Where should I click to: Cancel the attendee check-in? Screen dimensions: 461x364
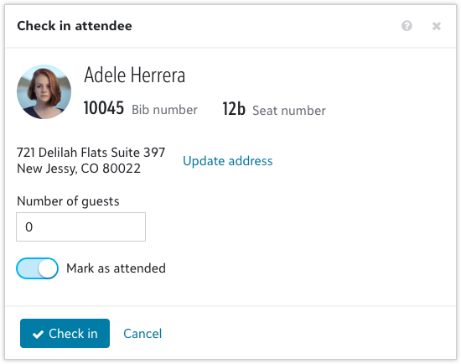(x=142, y=334)
